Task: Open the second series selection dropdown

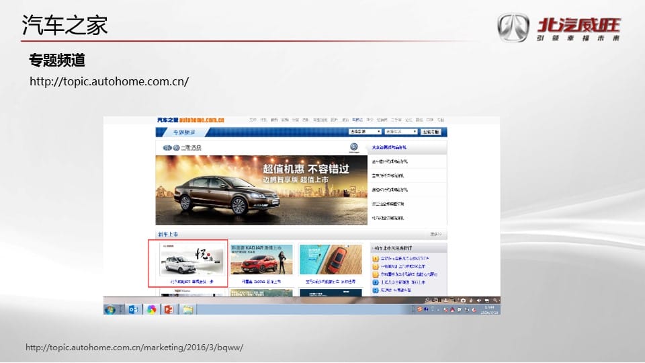Action: click(401, 132)
